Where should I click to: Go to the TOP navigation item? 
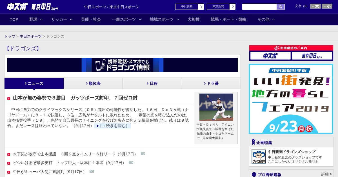tap(14, 19)
